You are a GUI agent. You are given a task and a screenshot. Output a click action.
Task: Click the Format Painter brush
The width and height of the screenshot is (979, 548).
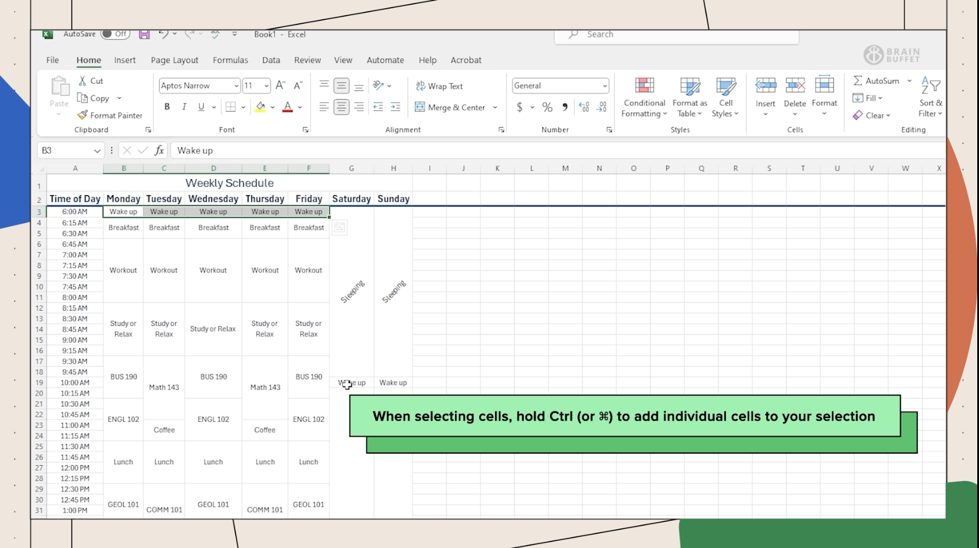[x=83, y=115]
